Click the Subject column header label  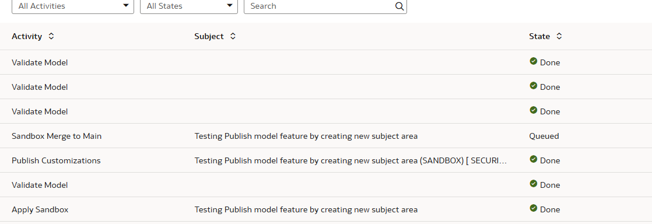point(209,36)
